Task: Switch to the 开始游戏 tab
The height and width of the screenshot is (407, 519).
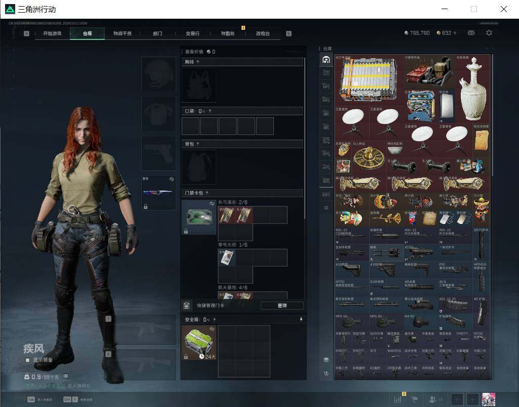Action: [x=52, y=33]
